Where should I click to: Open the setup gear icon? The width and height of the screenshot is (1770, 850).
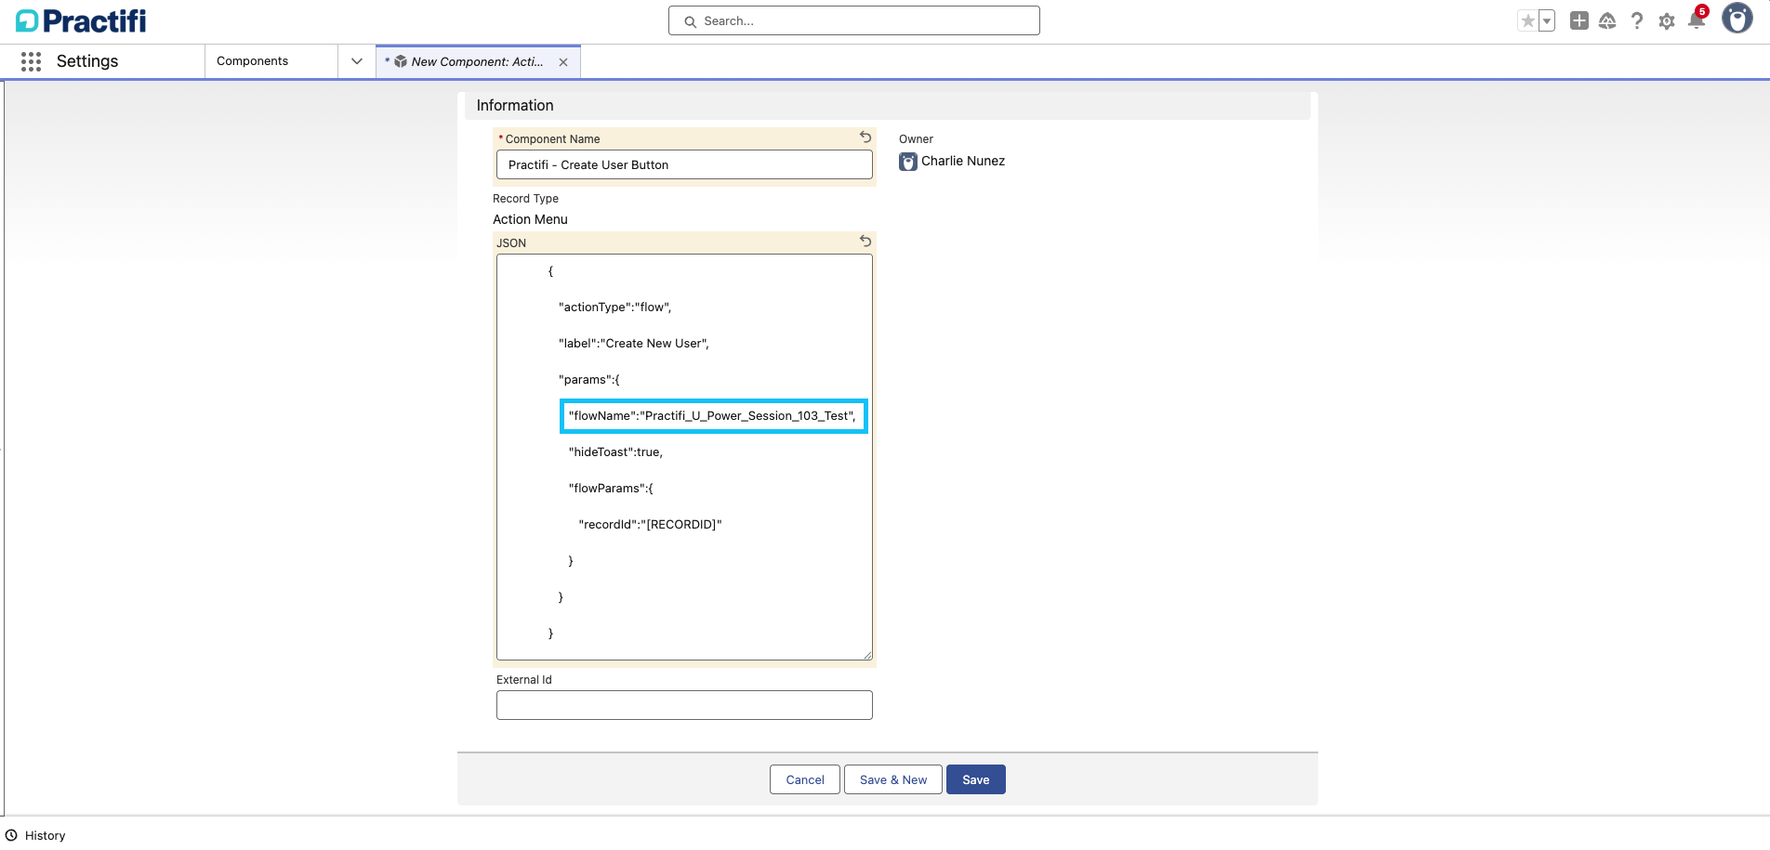[x=1667, y=21]
